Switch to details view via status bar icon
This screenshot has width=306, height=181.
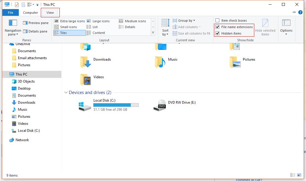293,175
